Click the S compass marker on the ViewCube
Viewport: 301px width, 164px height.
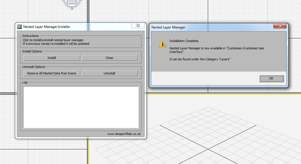click(71, 8)
